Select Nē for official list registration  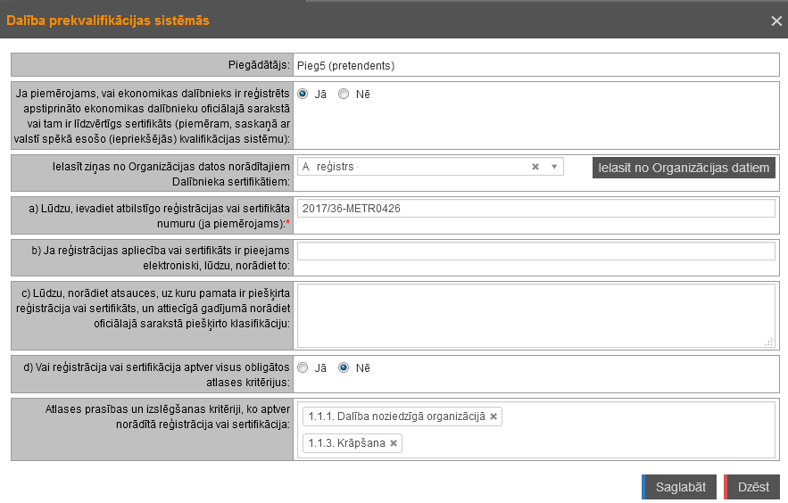click(344, 94)
